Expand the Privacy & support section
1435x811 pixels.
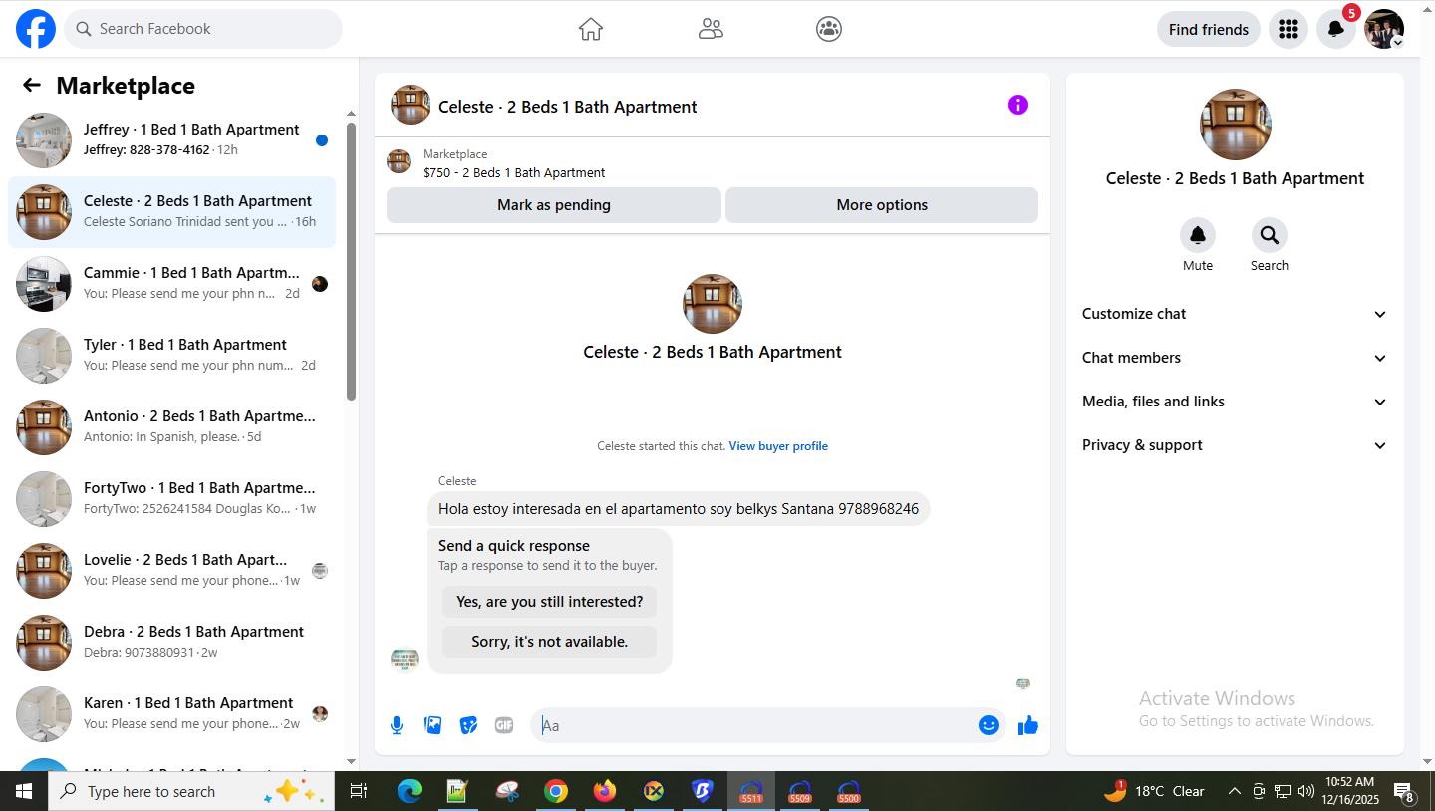click(x=1235, y=445)
